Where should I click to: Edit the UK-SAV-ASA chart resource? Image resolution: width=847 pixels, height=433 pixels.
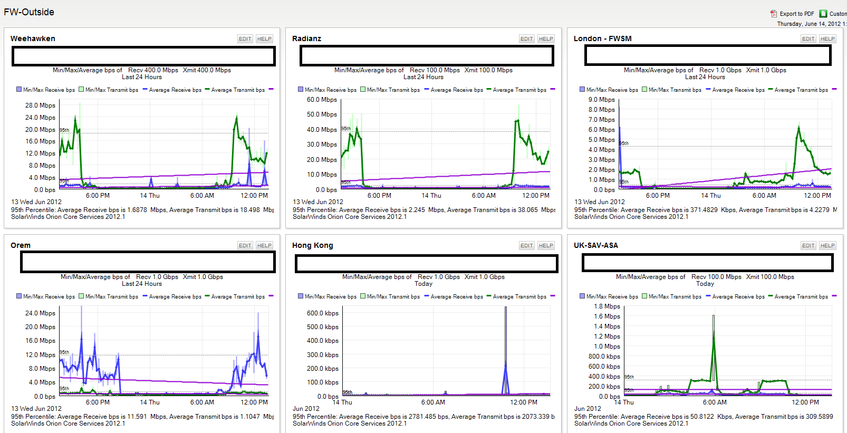coord(808,246)
